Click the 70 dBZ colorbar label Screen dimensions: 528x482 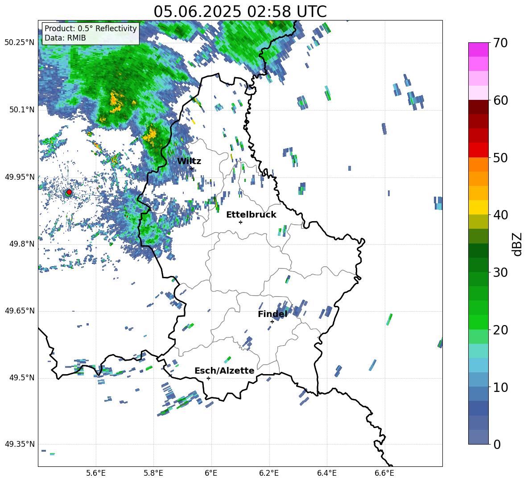pyautogui.click(x=500, y=43)
